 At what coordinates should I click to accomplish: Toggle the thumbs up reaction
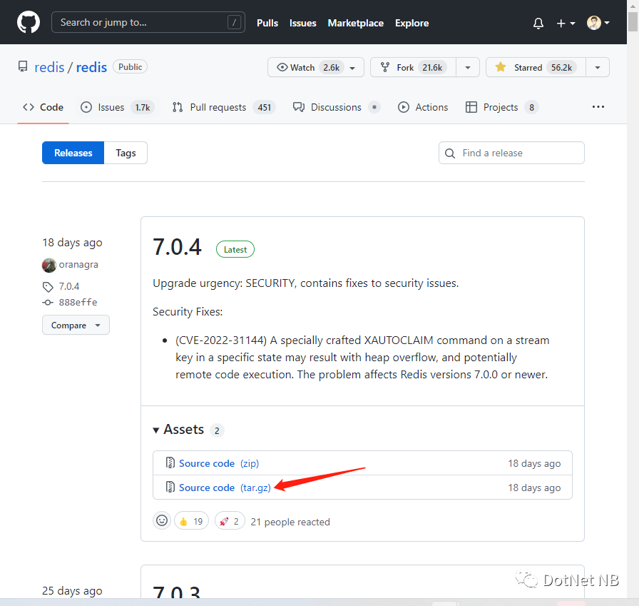[192, 521]
